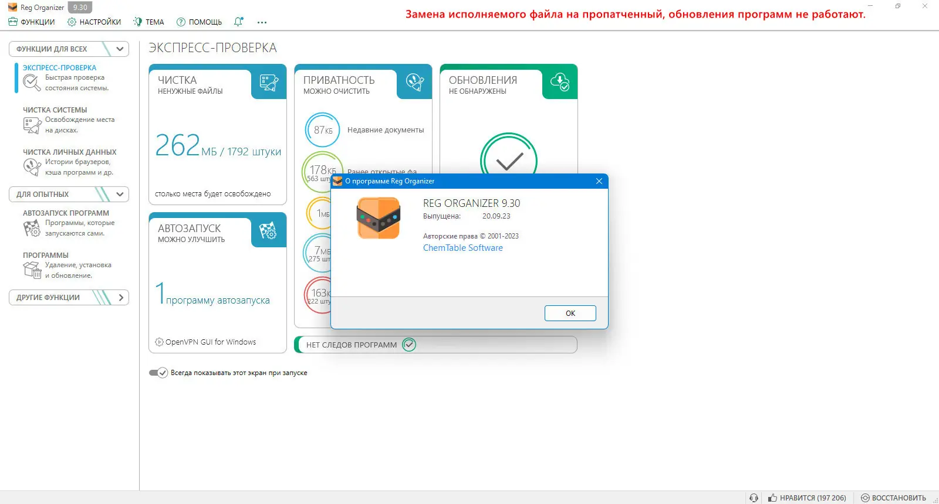Click the Нет следов программ bar
The image size is (939, 504).
[x=435, y=345]
